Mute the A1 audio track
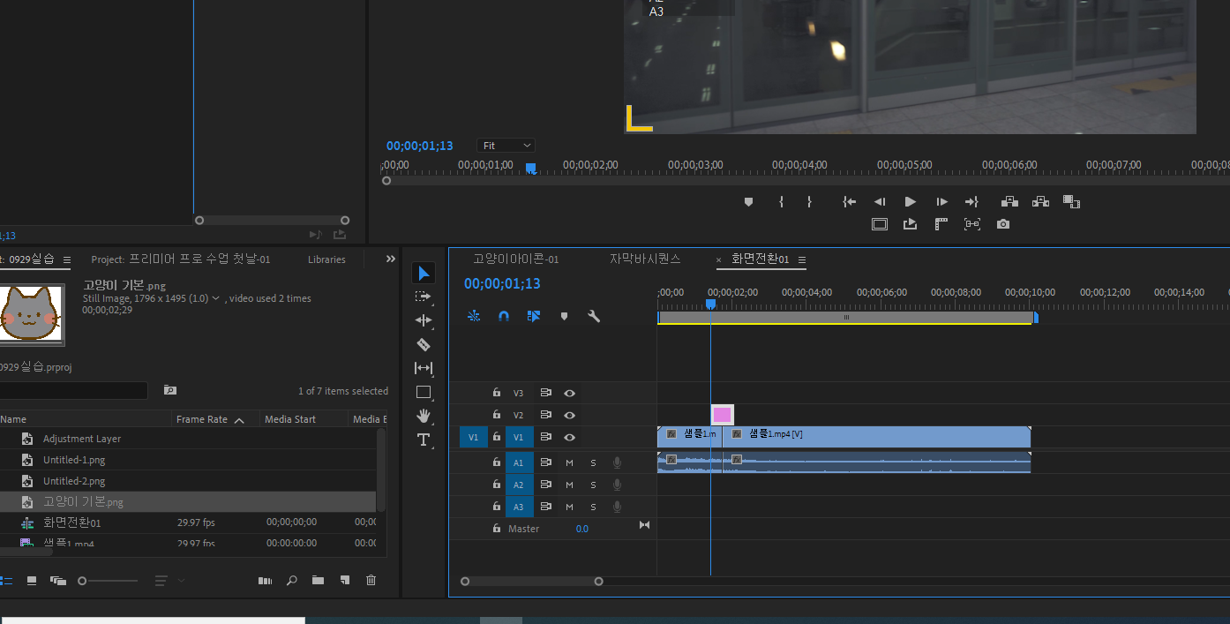Screen dimensions: 1230x624 click(x=569, y=462)
